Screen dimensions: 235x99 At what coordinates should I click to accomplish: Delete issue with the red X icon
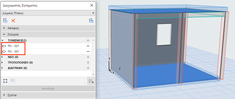pos(13,21)
